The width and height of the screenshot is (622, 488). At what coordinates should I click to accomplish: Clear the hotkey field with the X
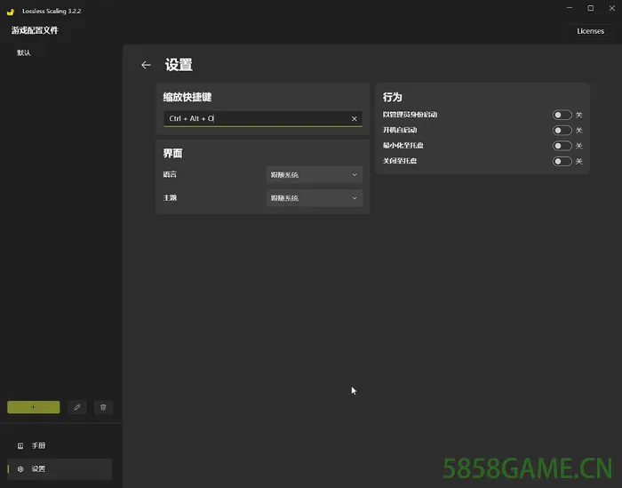click(x=355, y=118)
